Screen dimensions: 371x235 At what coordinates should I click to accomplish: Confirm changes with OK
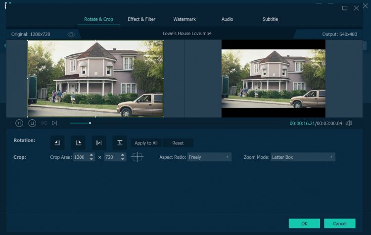pyautogui.click(x=304, y=224)
